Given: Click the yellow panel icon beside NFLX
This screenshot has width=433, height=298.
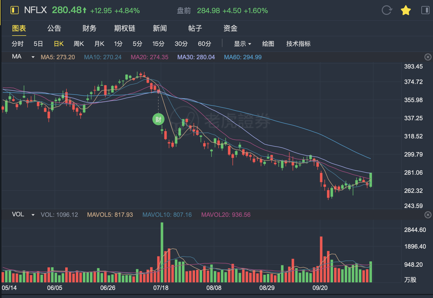Looking at the screenshot, I should (15, 10).
